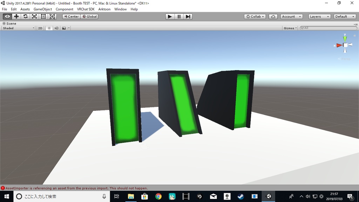Select the Move tool
Screen dimensions: 359x202
pyautogui.click(x=16, y=16)
